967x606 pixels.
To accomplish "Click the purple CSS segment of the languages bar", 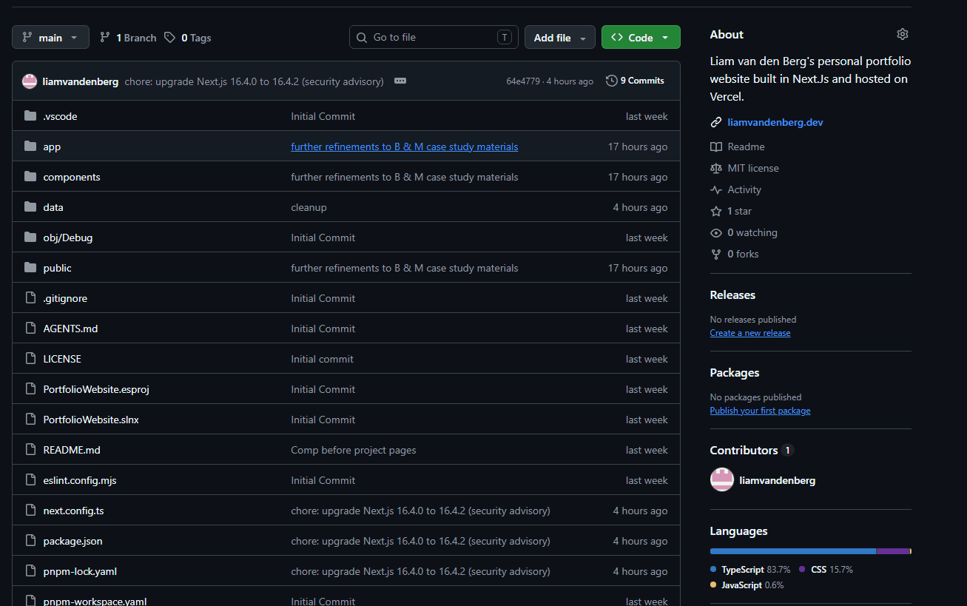I will tap(893, 551).
